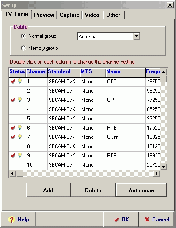Click SECAM-D/K standard for channel 6
The image size is (176, 228).
[64, 128]
